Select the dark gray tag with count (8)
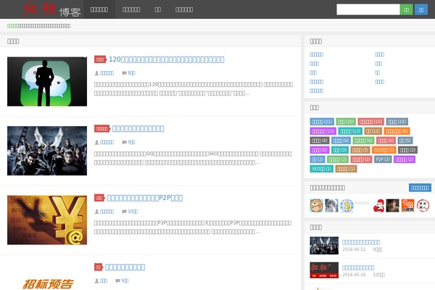Screen dimensions: 435x290 point(320,141)
